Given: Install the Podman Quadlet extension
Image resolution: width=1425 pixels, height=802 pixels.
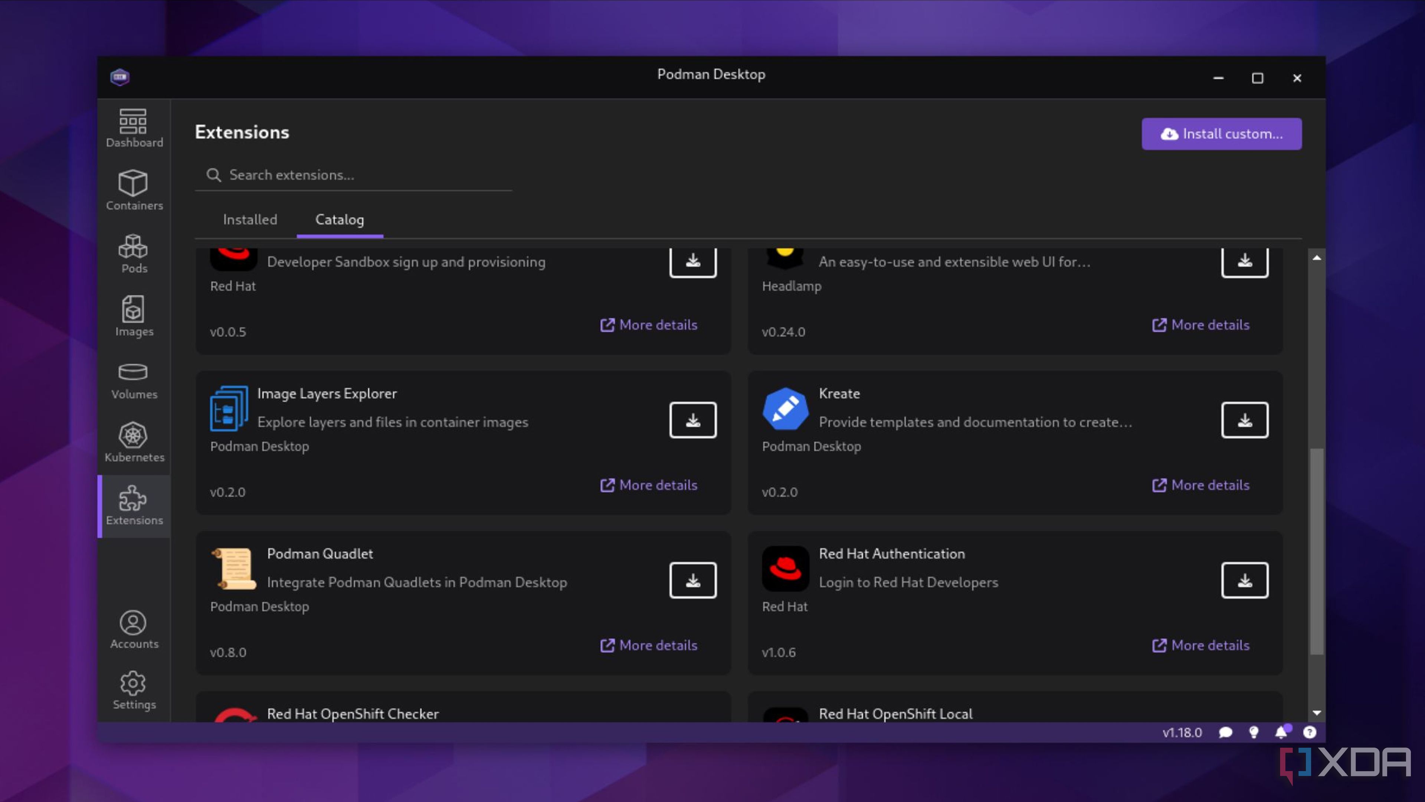Looking at the screenshot, I should click(692, 581).
